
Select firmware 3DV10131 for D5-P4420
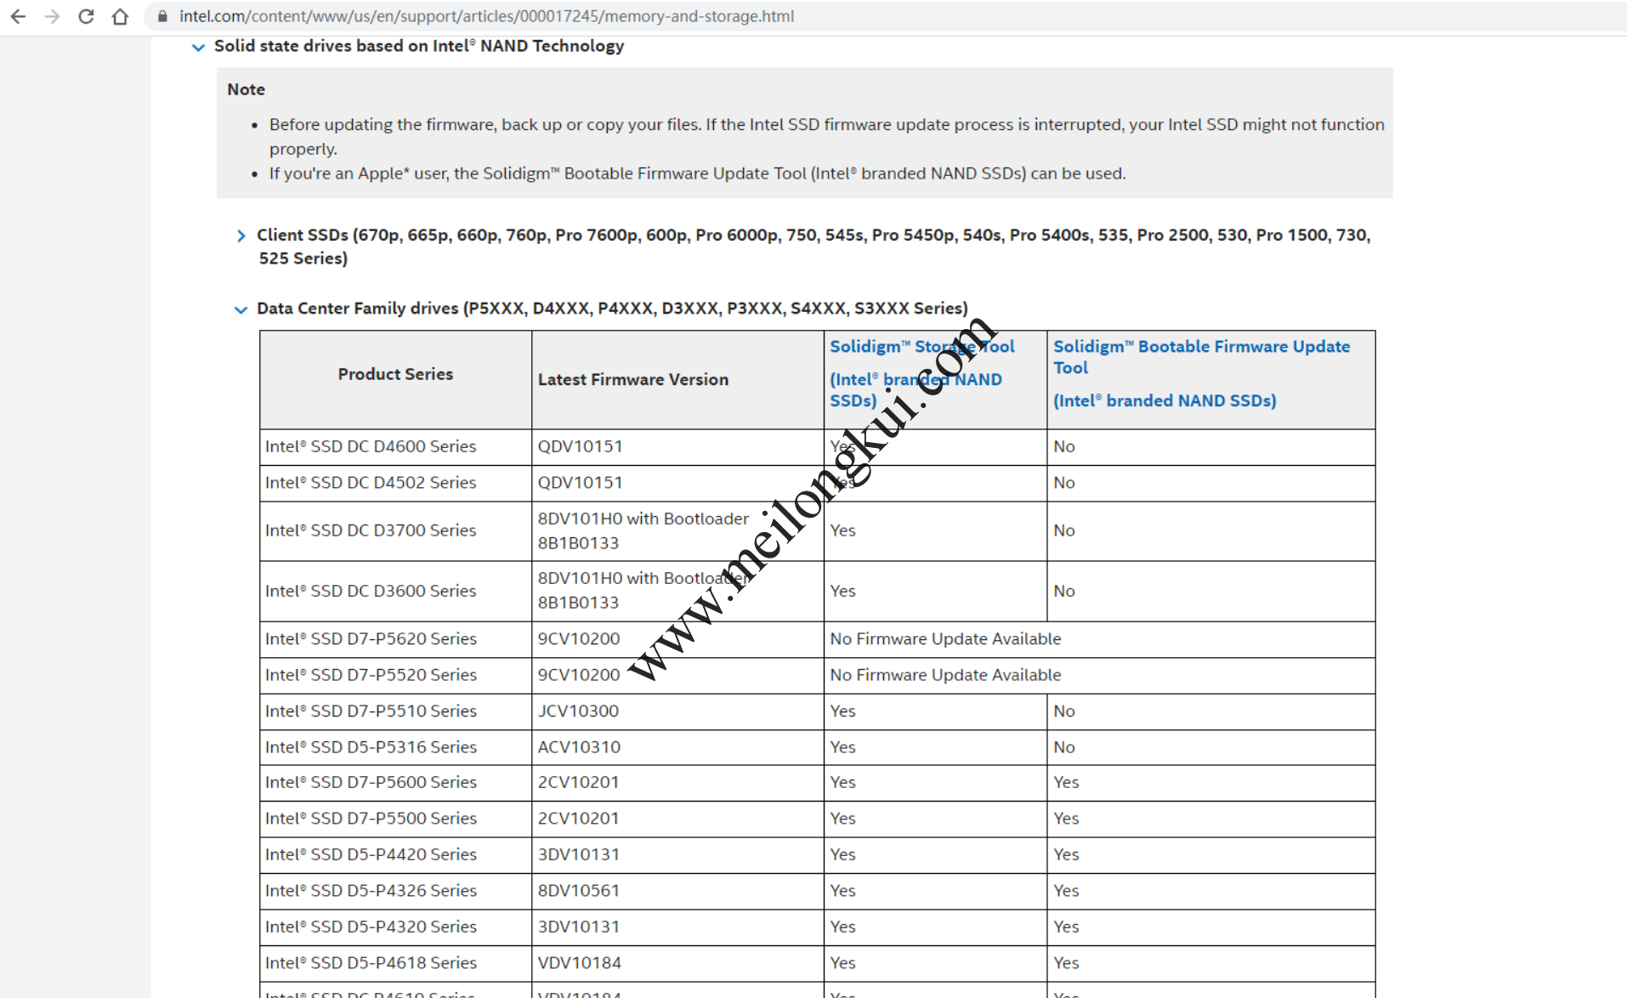point(578,854)
